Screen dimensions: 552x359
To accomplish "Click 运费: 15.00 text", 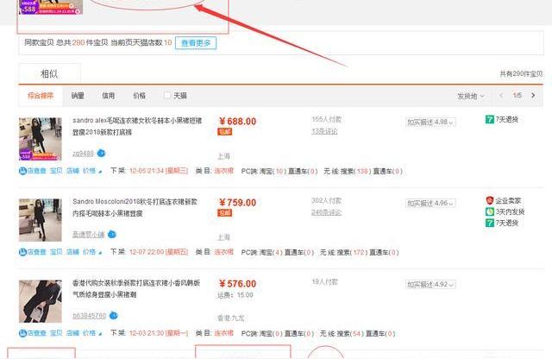I will [x=235, y=295].
